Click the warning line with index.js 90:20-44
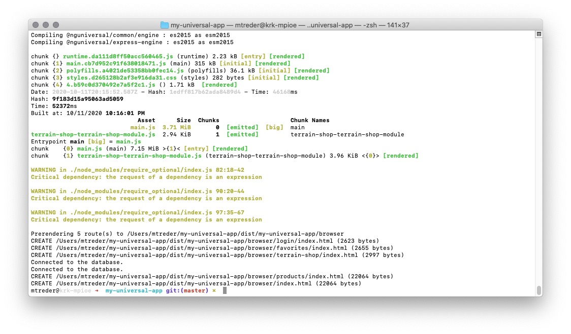The width and height of the screenshot is (571, 334). coord(138,191)
